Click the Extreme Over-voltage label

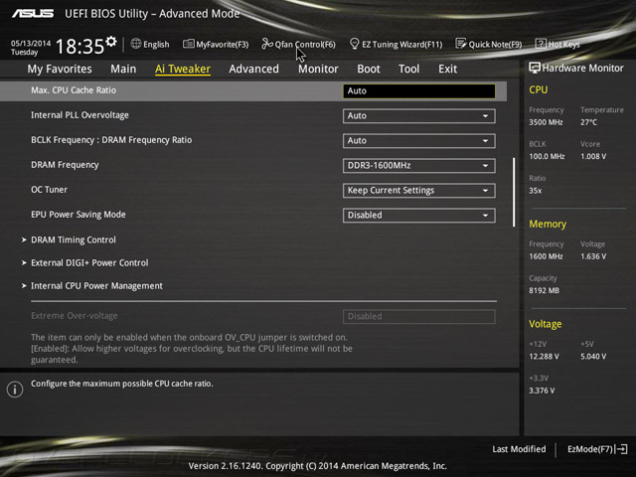coord(75,316)
